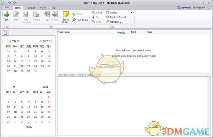
Task: Switch to the View tab
Action: (43, 8)
